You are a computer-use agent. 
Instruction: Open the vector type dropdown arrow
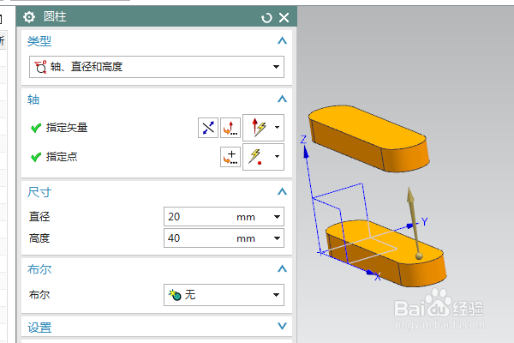tap(278, 128)
